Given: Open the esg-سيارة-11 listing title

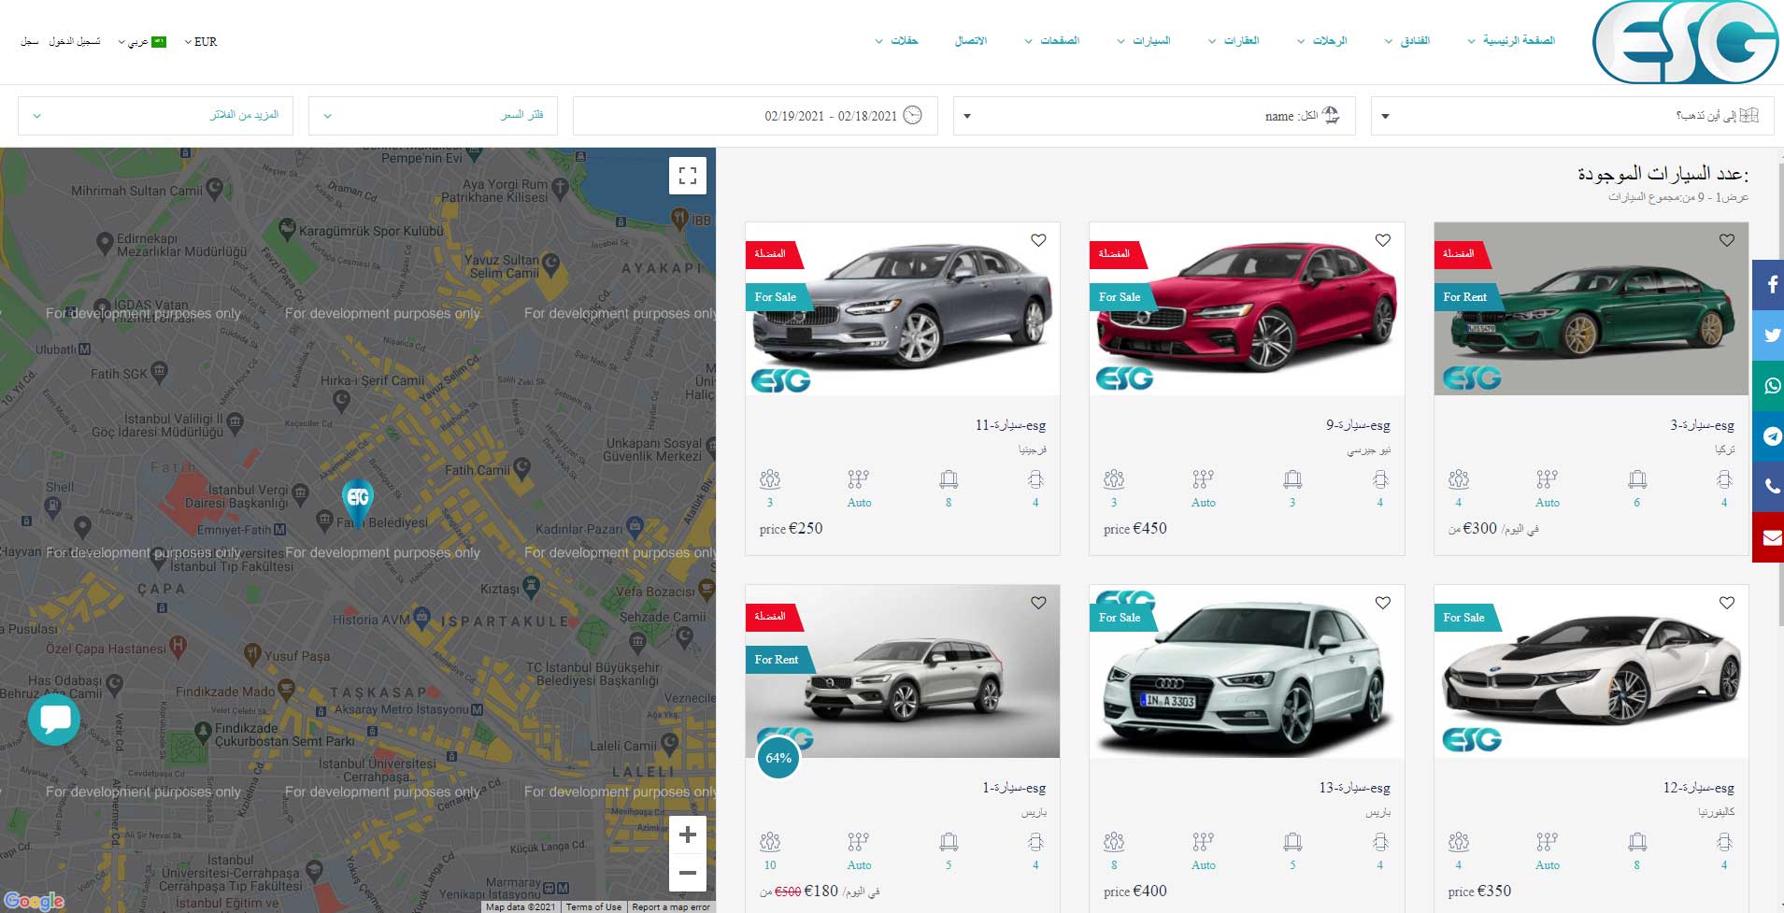Looking at the screenshot, I should coord(1010,425).
